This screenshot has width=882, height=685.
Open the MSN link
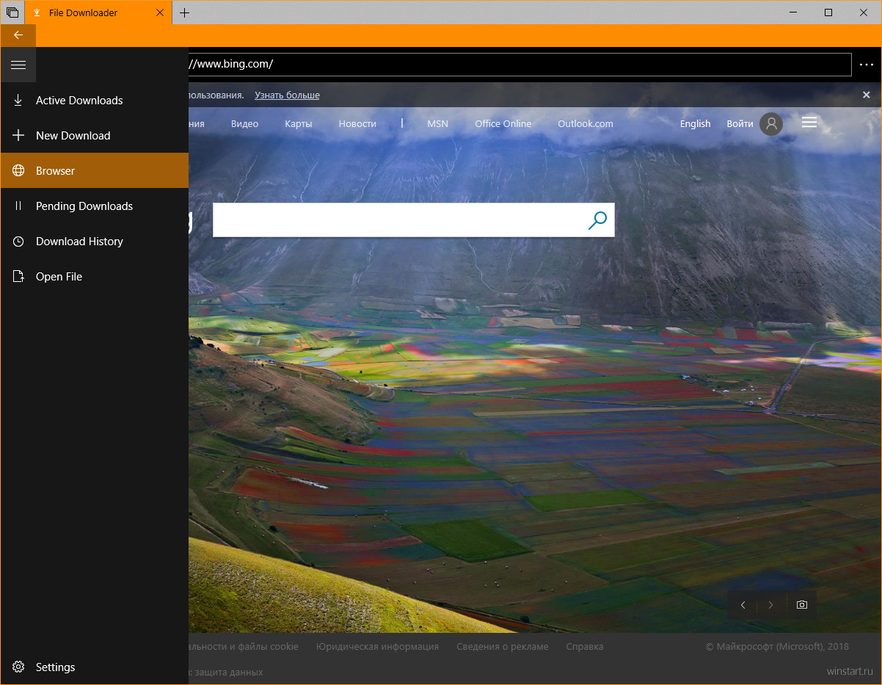click(437, 124)
